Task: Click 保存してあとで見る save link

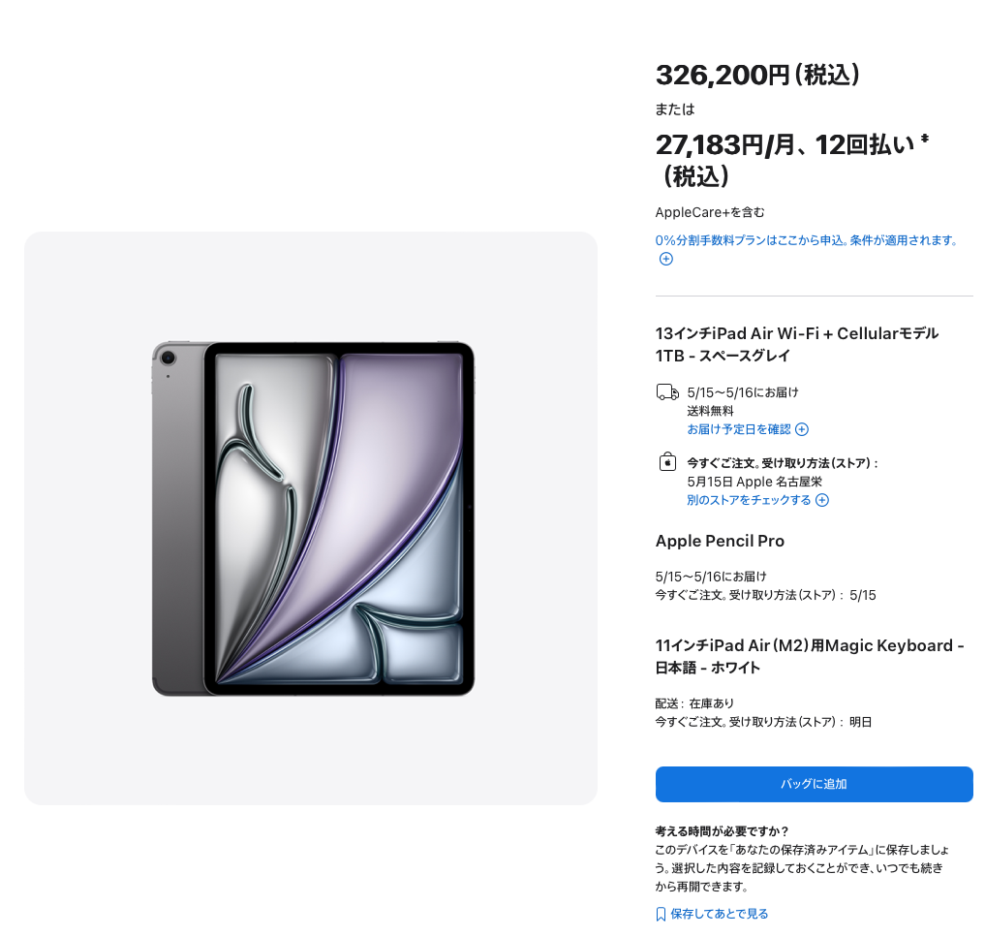Action: pyautogui.click(x=720, y=914)
